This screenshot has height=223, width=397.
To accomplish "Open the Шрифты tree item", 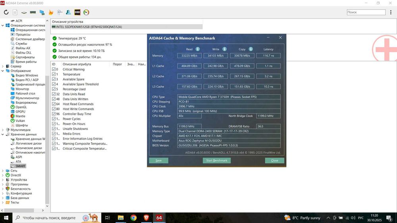I will click(x=19, y=125).
